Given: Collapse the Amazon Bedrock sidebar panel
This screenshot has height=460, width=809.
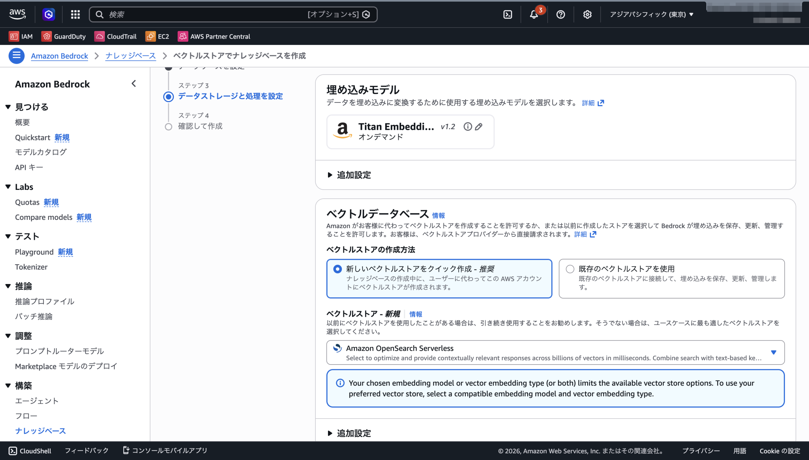Looking at the screenshot, I should 134,84.
